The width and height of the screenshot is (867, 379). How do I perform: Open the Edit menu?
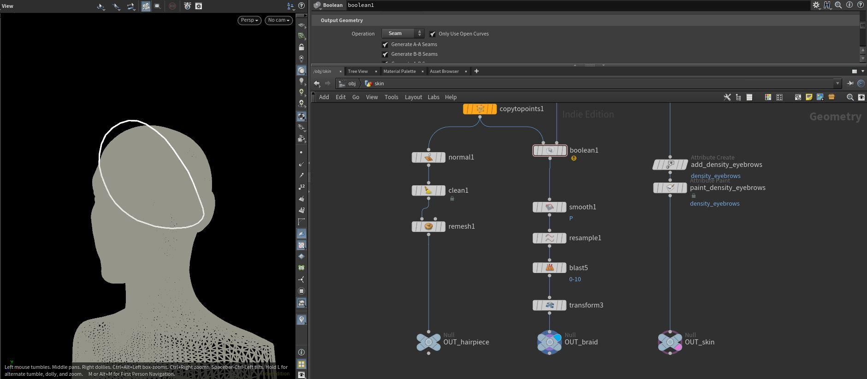click(x=341, y=97)
